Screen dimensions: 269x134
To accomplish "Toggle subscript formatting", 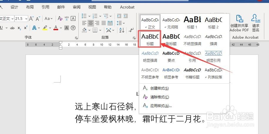I will pyautogui.click(x=19, y=28).
